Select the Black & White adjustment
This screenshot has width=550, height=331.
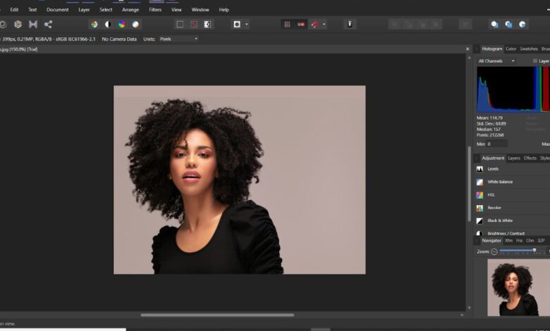click(x=500, y=220)
